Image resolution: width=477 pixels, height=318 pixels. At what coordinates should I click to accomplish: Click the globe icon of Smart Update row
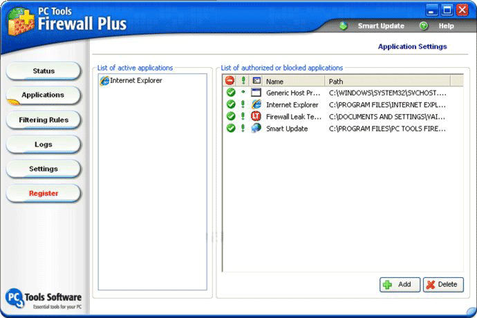[256, 128]
